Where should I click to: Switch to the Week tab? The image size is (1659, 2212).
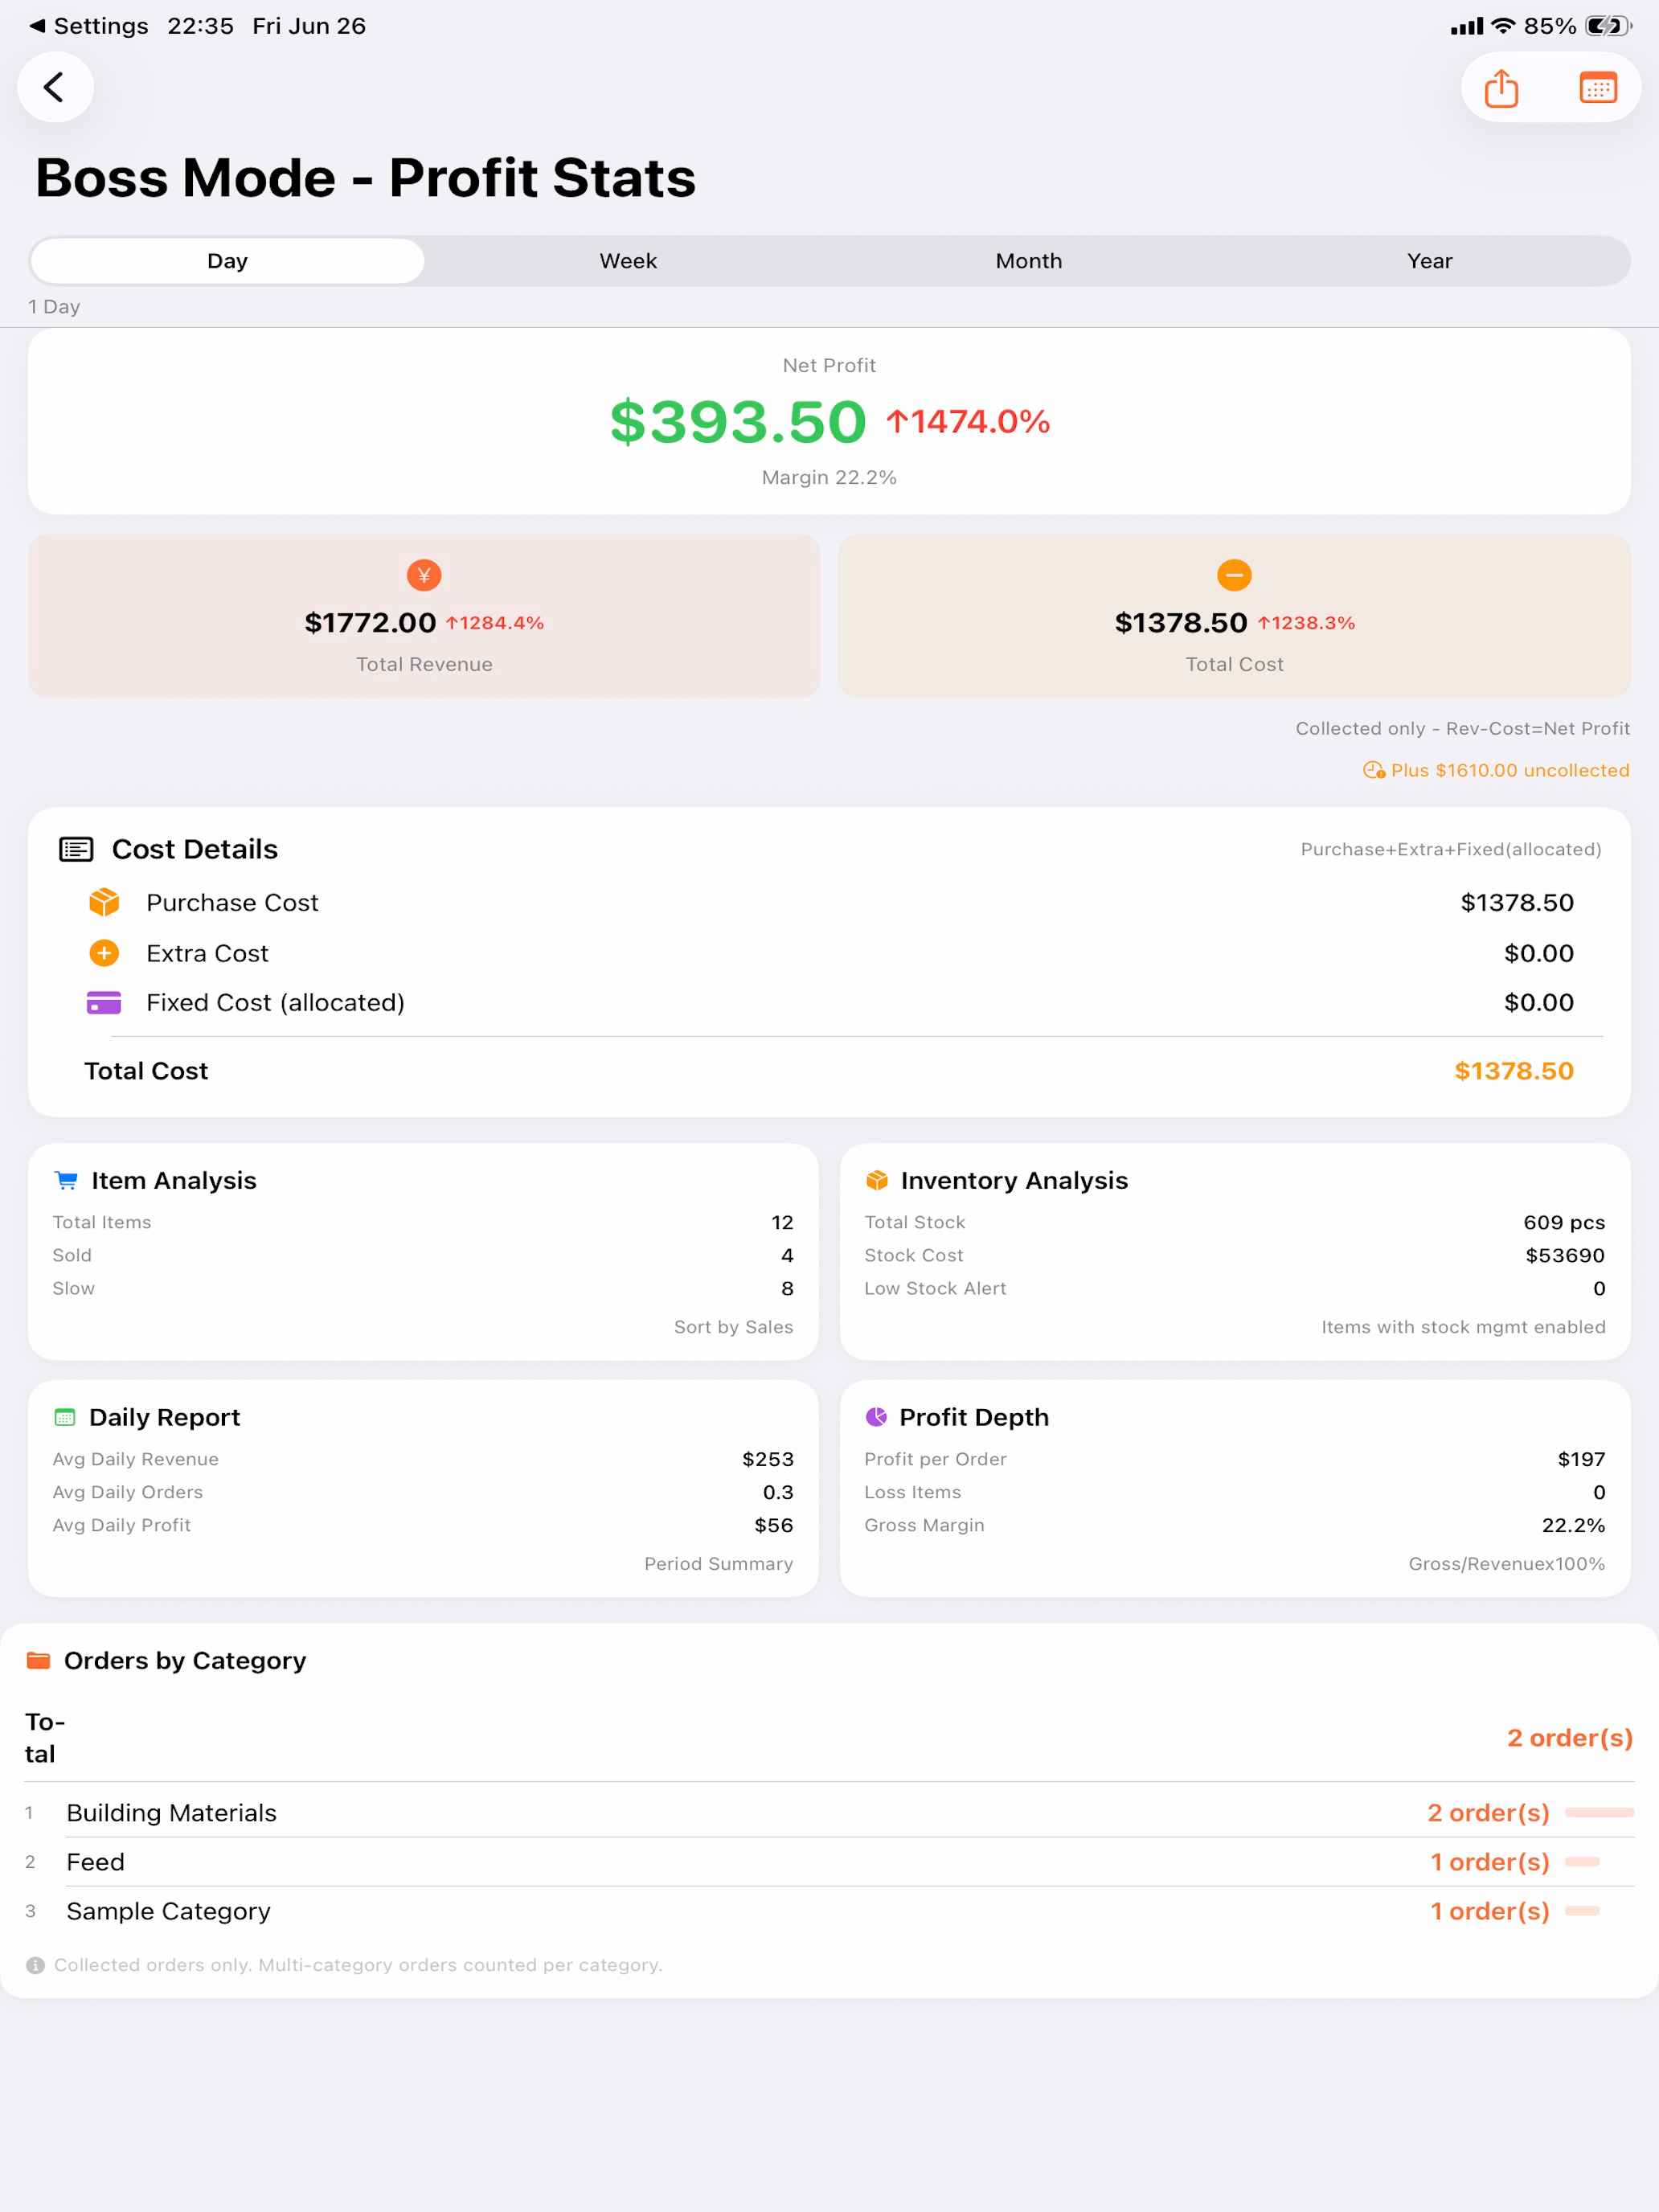click(x=628, y=261)
